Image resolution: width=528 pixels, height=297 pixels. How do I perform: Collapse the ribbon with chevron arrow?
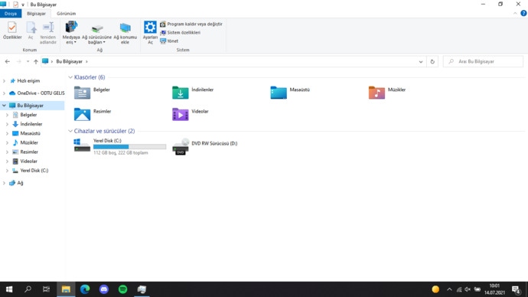pos(515,14)
